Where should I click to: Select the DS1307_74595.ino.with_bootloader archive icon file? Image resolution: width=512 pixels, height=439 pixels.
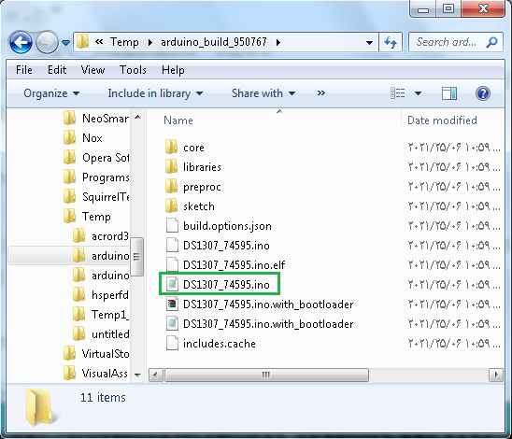(x=260, y=304)
